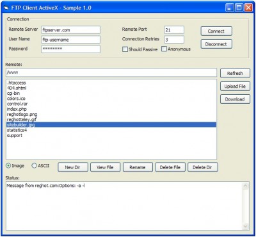The height and width of the screenshot is (237, 256).
Task: Select the ASCII transfer mode radio button
Action: (x=34, y=166)
